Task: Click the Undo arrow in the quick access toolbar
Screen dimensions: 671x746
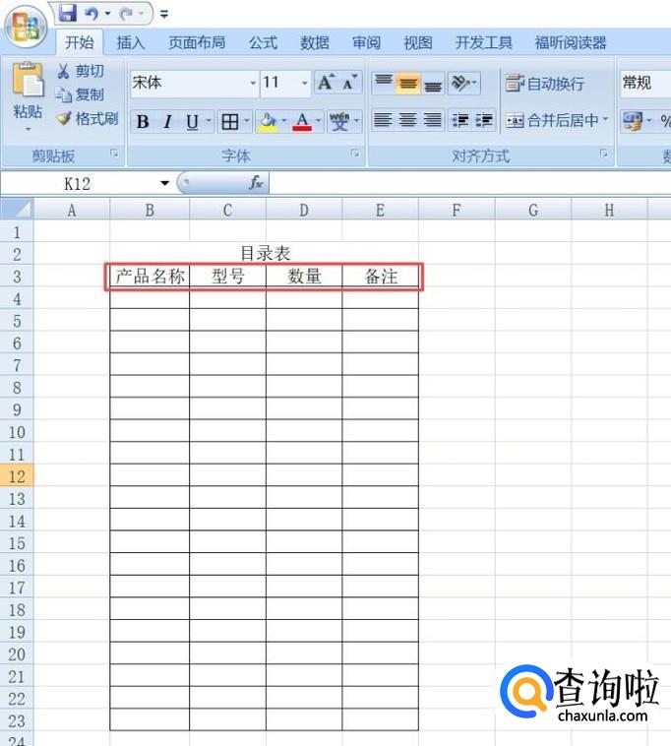Action: [91, 14]
